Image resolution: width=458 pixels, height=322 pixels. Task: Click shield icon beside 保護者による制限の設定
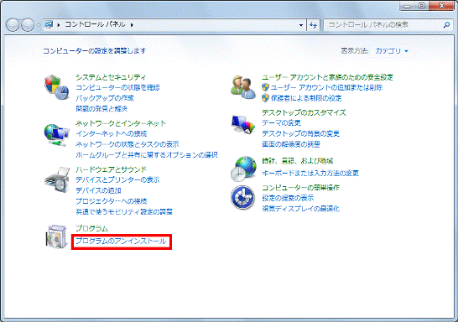265,98
